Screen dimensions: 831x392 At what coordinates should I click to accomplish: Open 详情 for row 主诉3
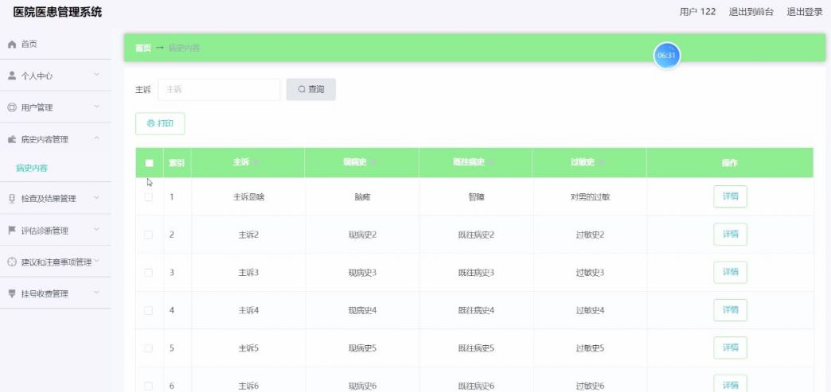(x=730, y=272)
